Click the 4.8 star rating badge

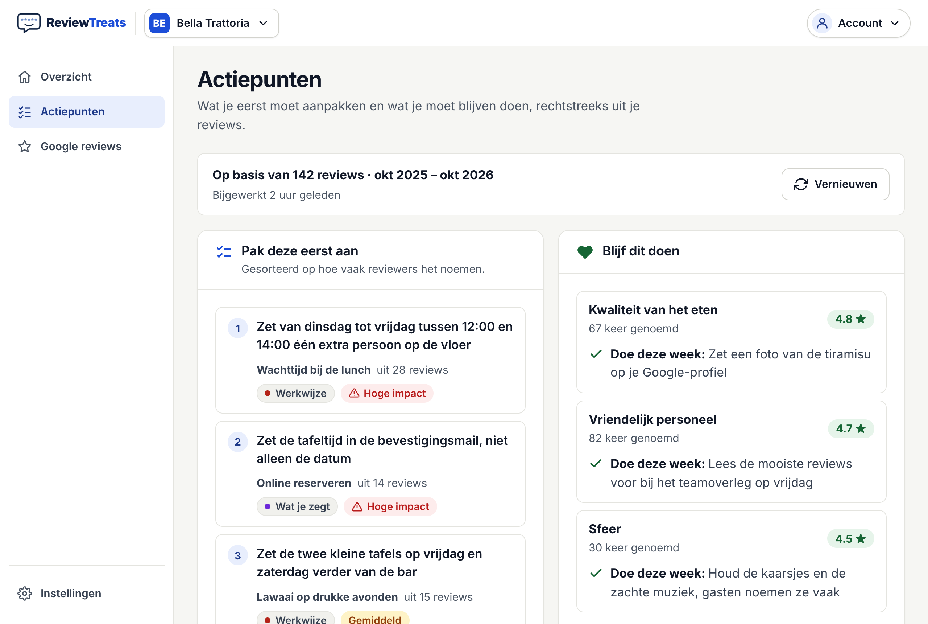(x=850, y=319)
